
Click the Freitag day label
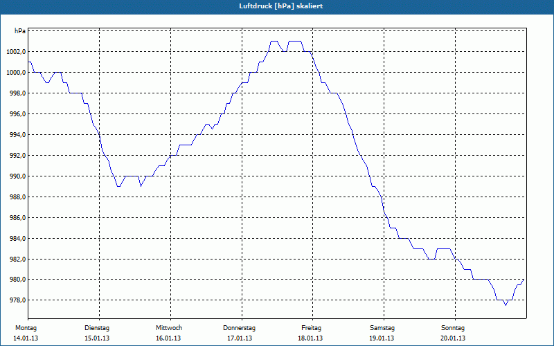(x=311, y=328)
